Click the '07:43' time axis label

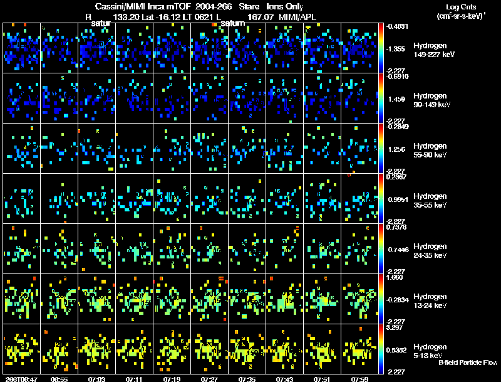pos(284,379)
